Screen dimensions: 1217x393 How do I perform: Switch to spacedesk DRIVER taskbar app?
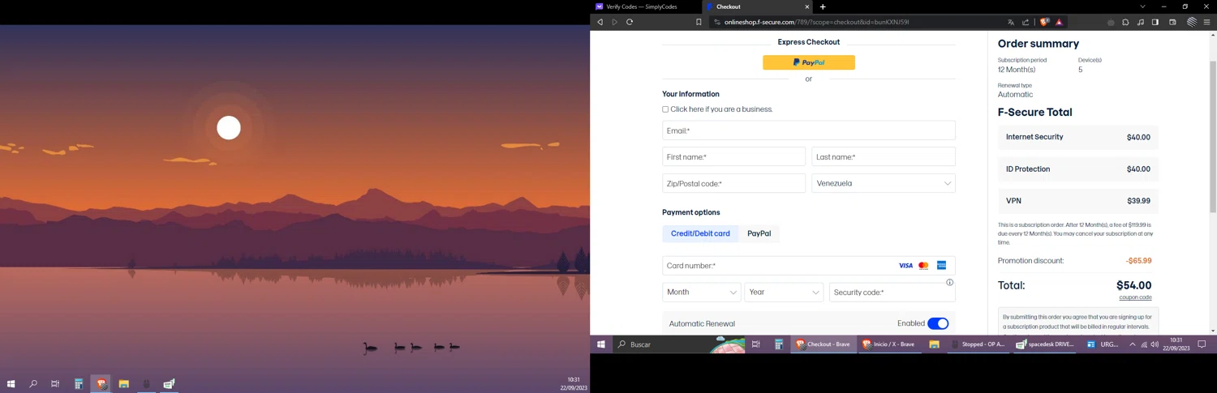[1045, 344]
